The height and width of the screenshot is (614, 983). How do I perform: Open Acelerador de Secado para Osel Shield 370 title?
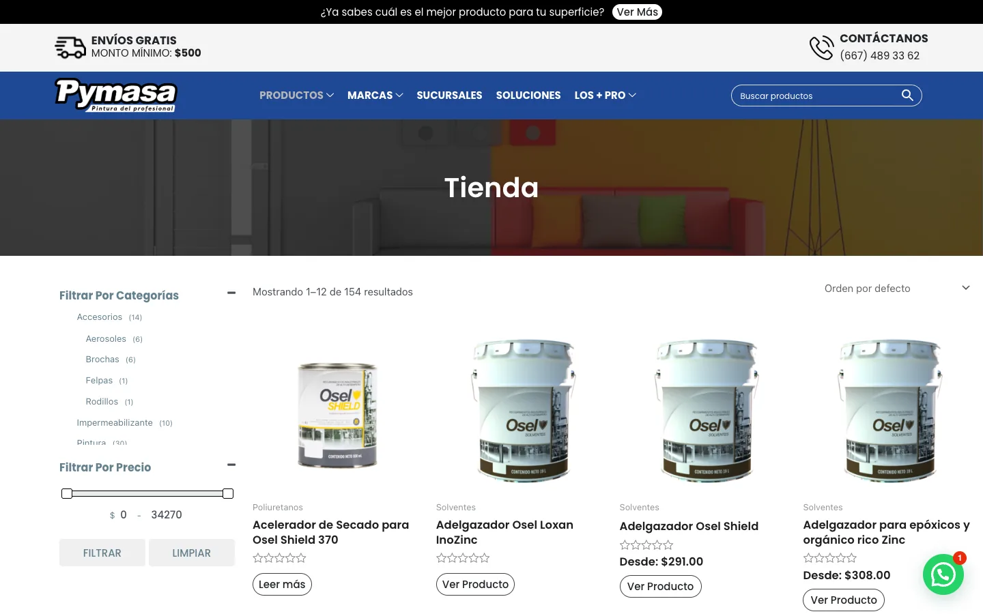(331, 532)
